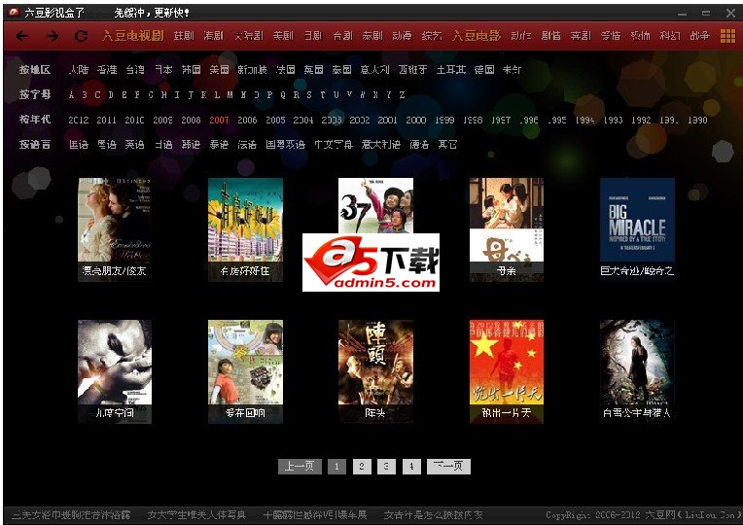Open the 几度空间 movie poster
This screenshot has height=525, width=743.
(x=115, y=371)
